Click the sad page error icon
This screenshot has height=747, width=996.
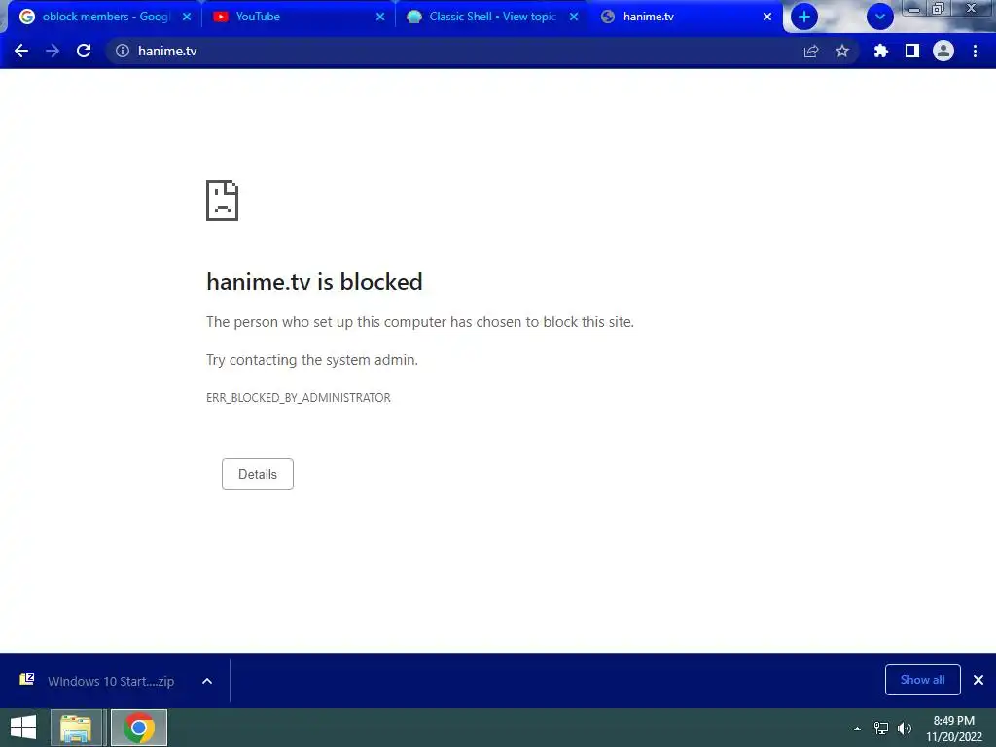click(223, 200)
